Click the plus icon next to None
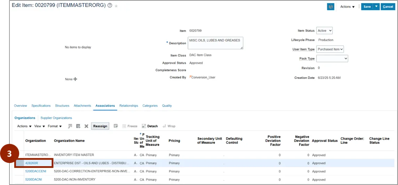This screenshot has width=398, height=185. point(75,79)
